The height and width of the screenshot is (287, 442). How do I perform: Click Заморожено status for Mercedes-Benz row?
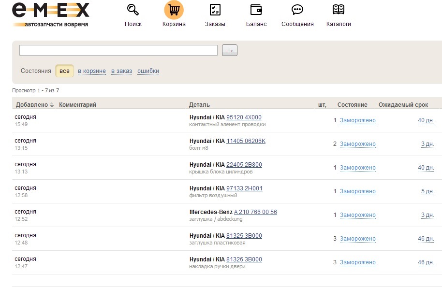[358, 215]
